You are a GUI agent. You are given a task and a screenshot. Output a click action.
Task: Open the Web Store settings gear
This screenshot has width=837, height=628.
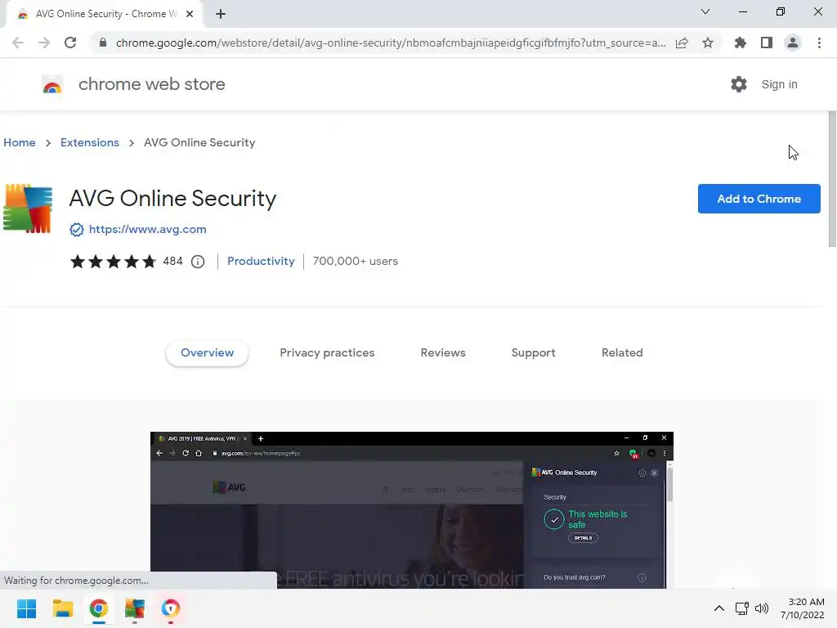click(739, 84)
